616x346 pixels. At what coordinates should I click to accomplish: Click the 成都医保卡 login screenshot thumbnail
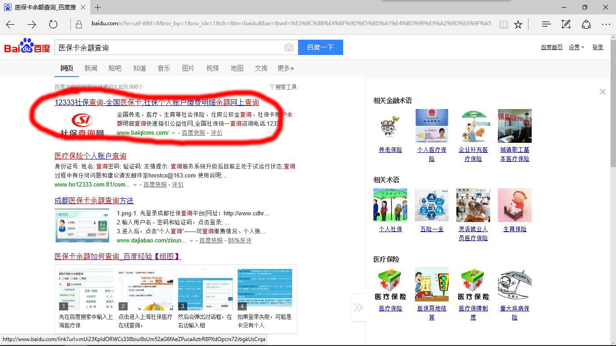(82, 225)
